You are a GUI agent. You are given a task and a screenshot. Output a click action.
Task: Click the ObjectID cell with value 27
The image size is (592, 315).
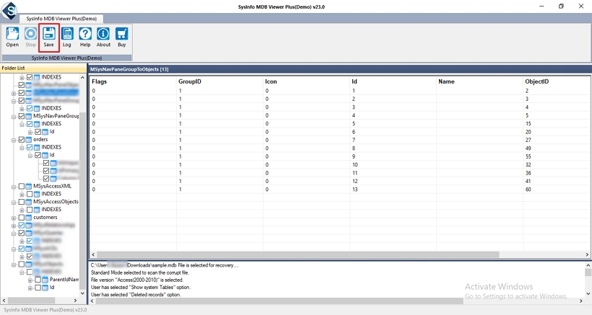pos(528,140)
